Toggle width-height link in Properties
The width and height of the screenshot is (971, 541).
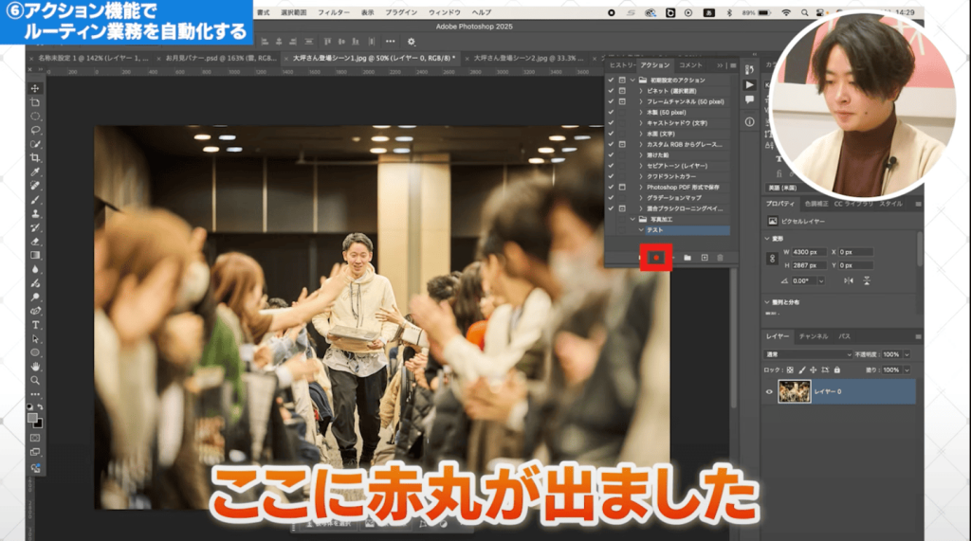(772, 259)
